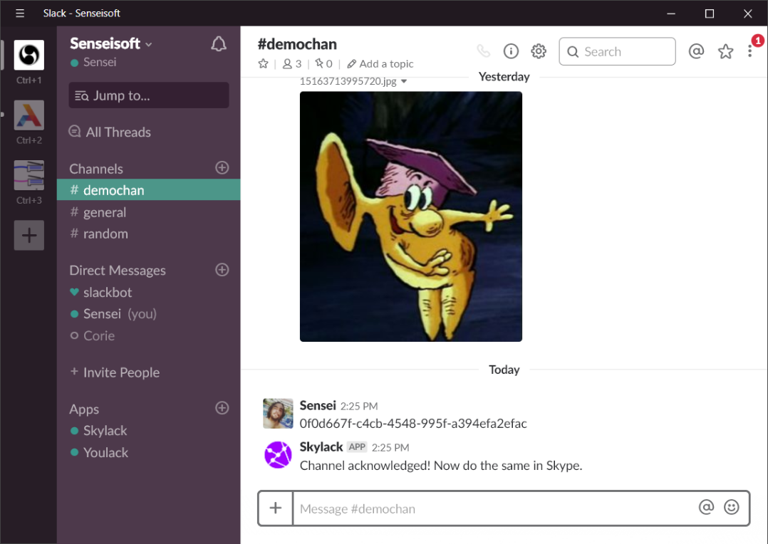Viewport: 768px width, 544px height.
Task: Click Add a topic
Action: pos(380,63)
